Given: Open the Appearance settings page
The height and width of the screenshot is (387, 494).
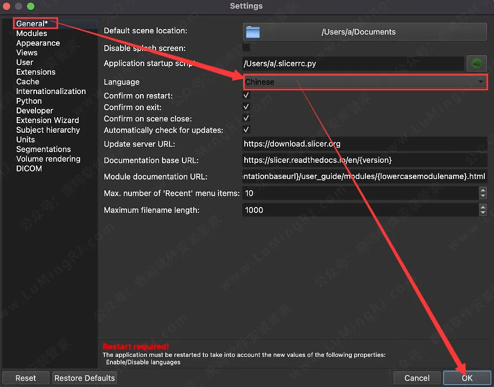Looking at the screenshot, I should (x=38, y=43).
